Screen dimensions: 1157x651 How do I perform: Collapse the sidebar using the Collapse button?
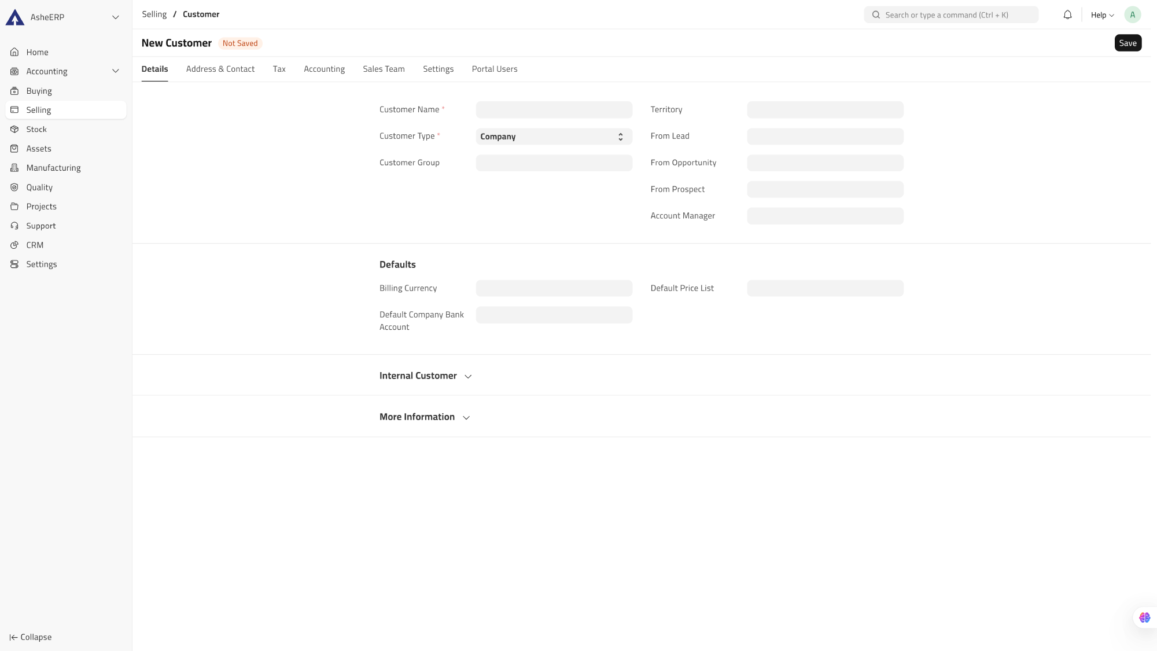coord(31,637)
